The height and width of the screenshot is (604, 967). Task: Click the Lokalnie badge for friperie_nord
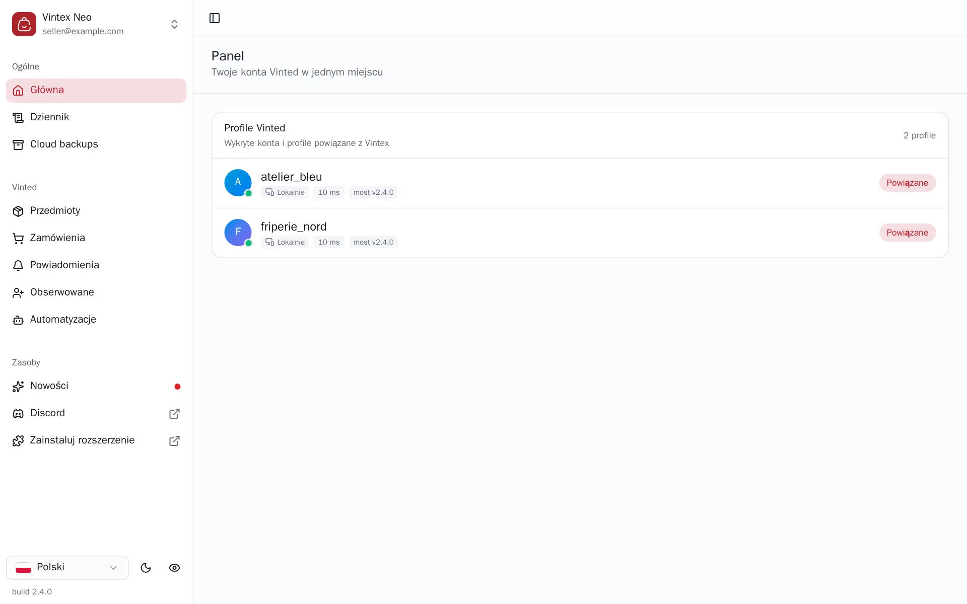point(285,242)
